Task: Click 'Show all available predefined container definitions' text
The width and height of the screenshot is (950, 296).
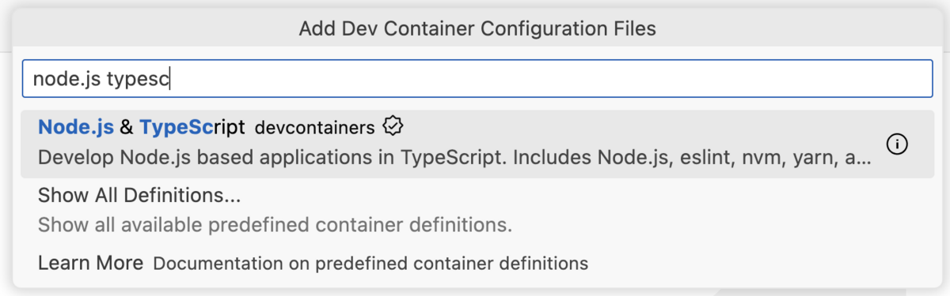Action: 275,225
